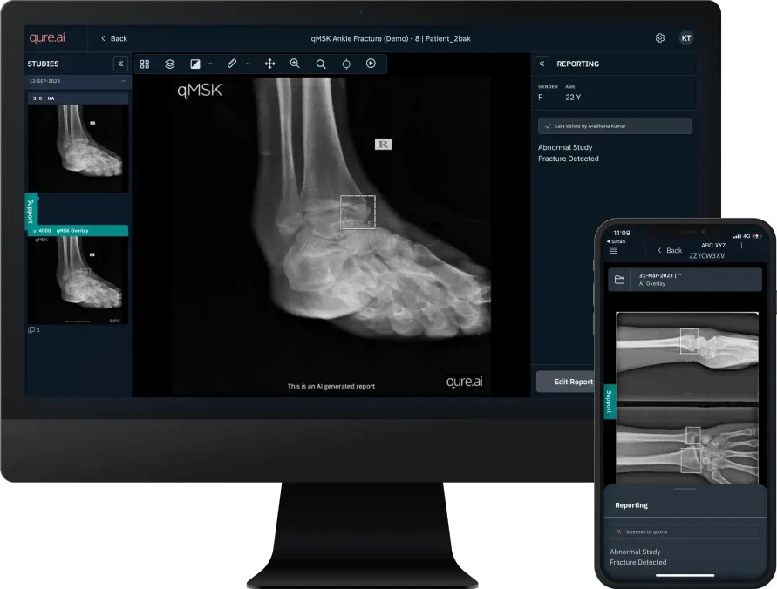This screenshot has width=777, height=589.
Task: Open the qMSK Overlay series thumbnail
Action: [x=78, y=280]
